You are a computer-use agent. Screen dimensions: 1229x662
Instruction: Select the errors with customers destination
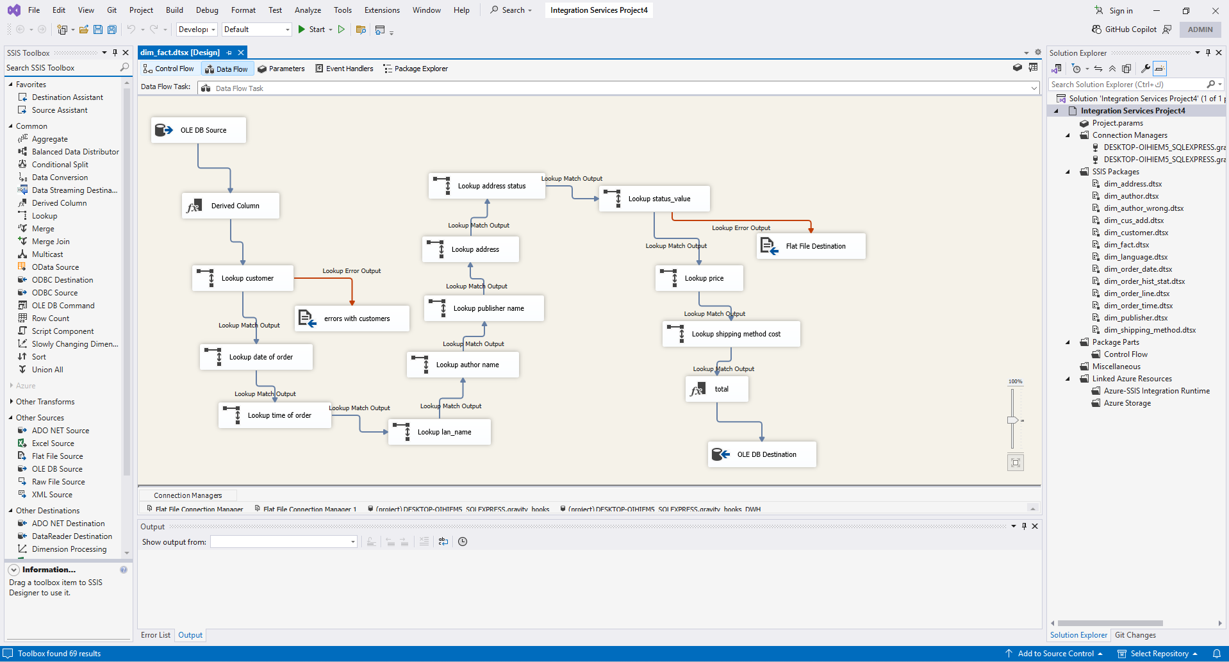(x=352, y=319)
